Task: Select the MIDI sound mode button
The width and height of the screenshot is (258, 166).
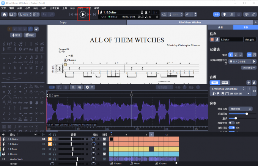Action: point(225,82)
